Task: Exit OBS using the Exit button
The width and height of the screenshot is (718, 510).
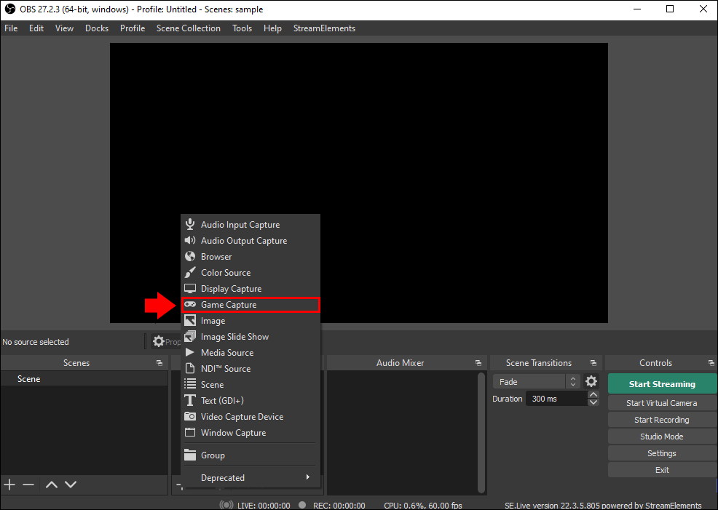Action: (661, 469)
